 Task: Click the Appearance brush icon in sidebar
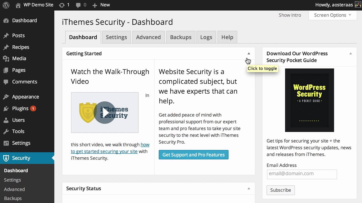[6, 97]
